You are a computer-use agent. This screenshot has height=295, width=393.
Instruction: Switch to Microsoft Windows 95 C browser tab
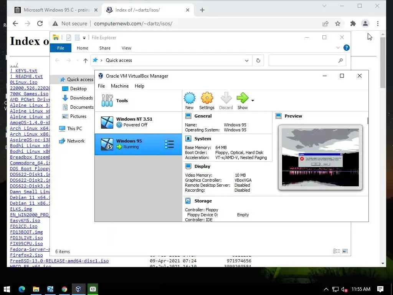[x=56, y=10]
